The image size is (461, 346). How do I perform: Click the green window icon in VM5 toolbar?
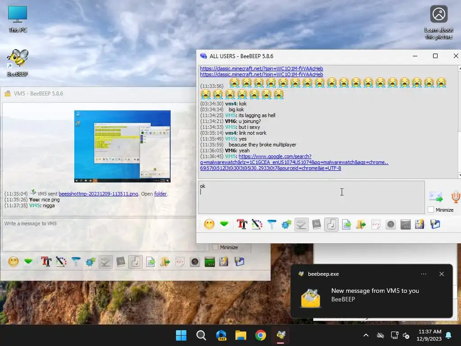[x=210, y=262]
